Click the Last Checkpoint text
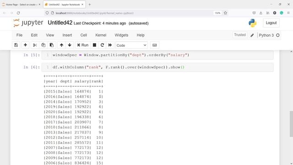This screenshot has width=293, height=165. click(x=100, y=23)
